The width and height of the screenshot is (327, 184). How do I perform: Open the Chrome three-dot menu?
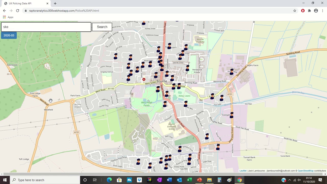click(323, 11)
